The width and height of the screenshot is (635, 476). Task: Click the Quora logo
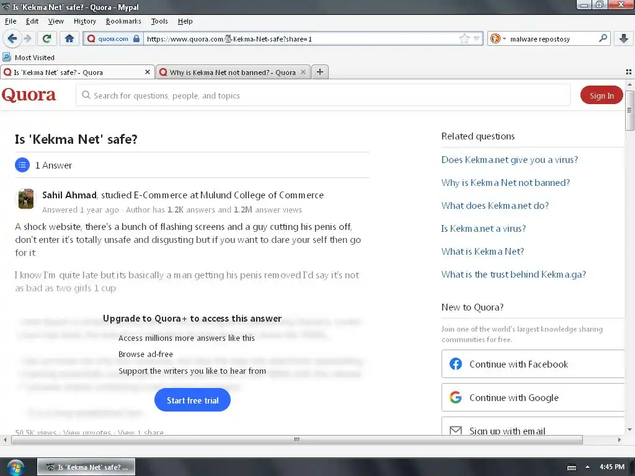click(29, 95)
